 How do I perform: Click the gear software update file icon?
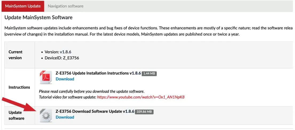click(46, 115)
